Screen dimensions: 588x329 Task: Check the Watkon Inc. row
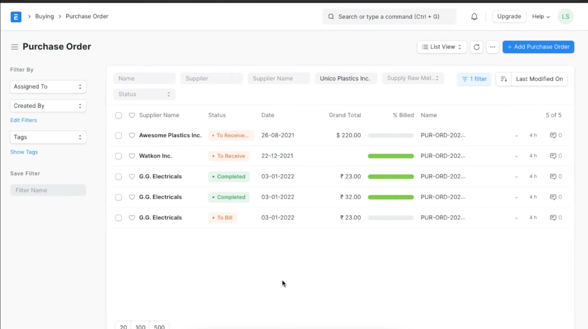click(x=118, y=156)
